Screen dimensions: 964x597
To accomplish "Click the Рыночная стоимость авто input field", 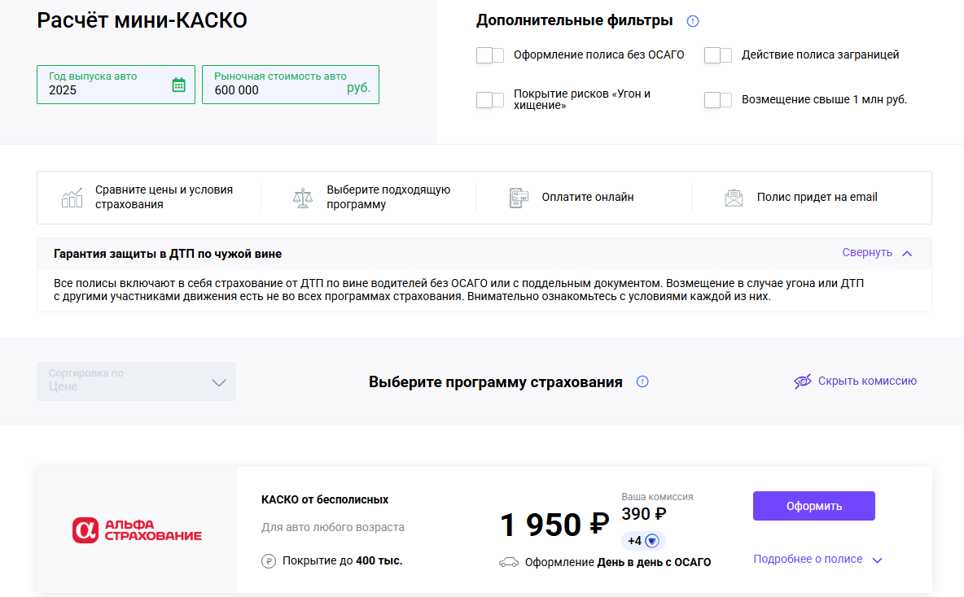I will point(277,89).
